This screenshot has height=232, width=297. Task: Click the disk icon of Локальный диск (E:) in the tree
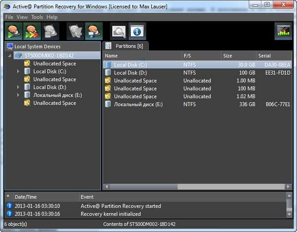(x=27, y=95)
